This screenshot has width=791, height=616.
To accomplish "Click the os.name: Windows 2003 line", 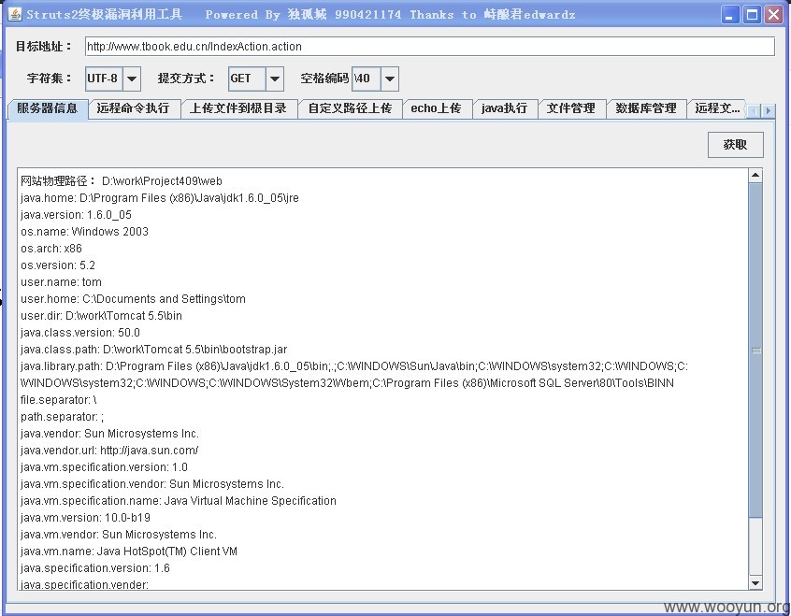I will (x=85, y=232).
